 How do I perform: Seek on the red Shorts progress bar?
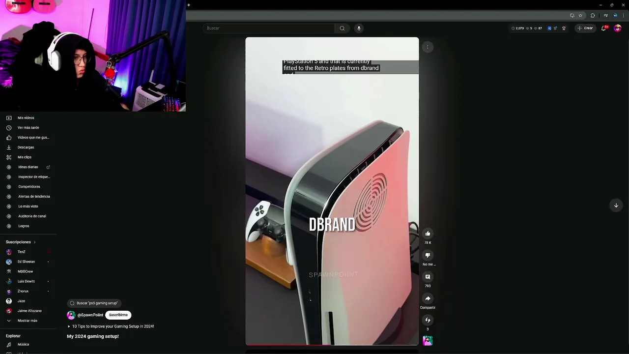(x=332, y=345)
